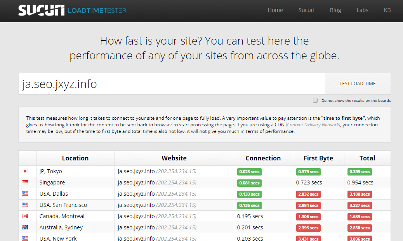The image size is (403, 241).
Task: Click the Australia flag icon
Action: click(25, 227)
